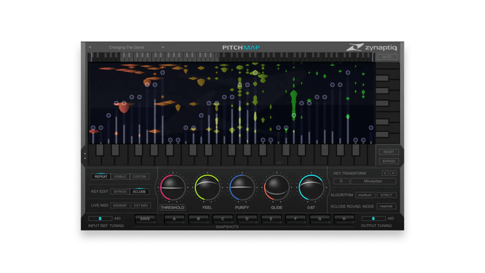Image resolution: width=485 pixels, height=273 pixels.
Task: Click the KEY TRANSFORM right arrow
Action: tap(393, 173)
